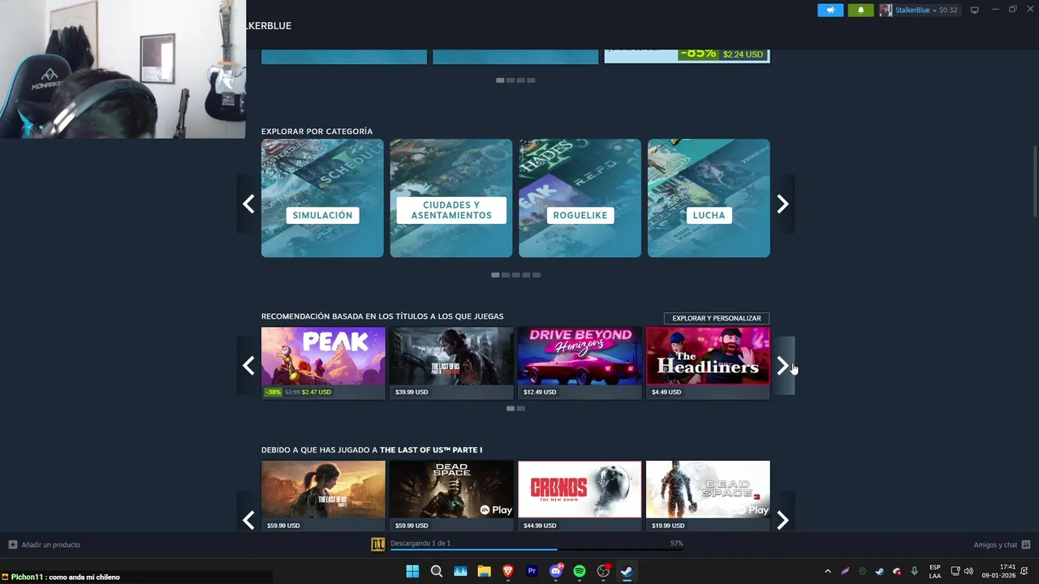Browse the Lucha category
Image resolution: width=1039 pixels, height=584 pixels.
pyautogui.click(x=709, y=198)
